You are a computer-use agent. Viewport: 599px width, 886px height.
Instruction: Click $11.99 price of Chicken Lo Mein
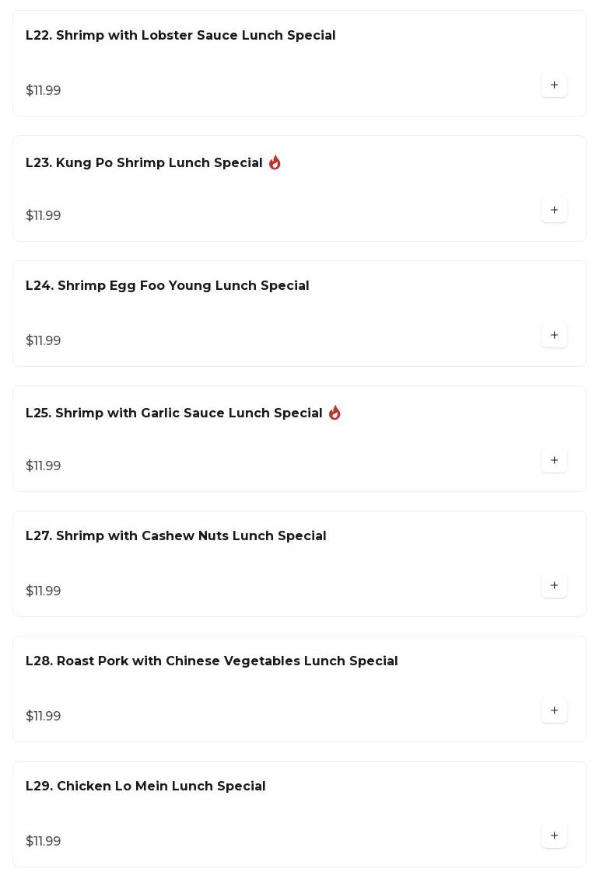click(x=44, y=841)
